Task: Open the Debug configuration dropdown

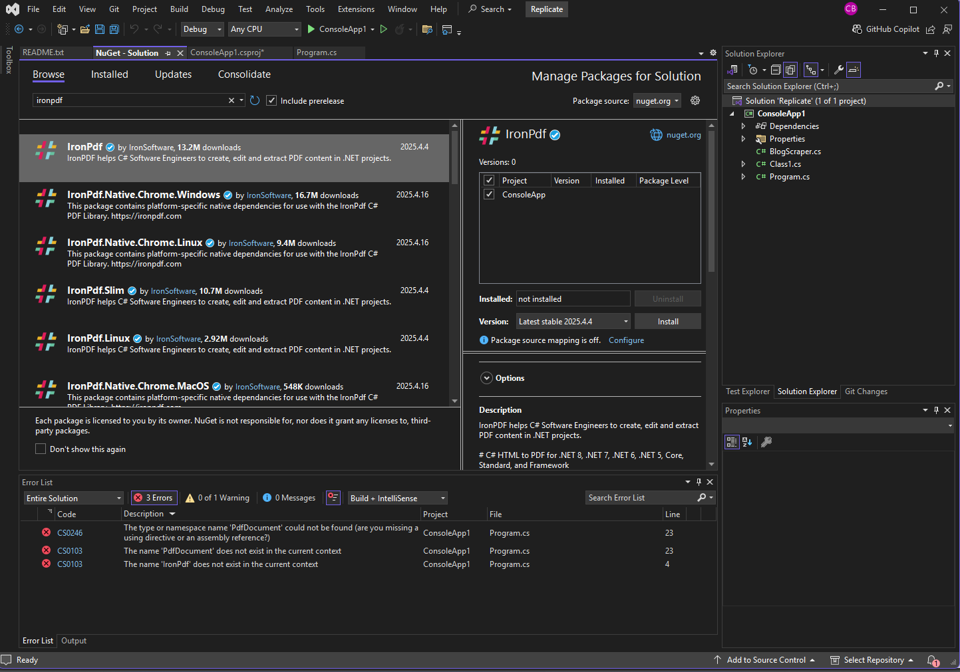Action: click(202, 29)
